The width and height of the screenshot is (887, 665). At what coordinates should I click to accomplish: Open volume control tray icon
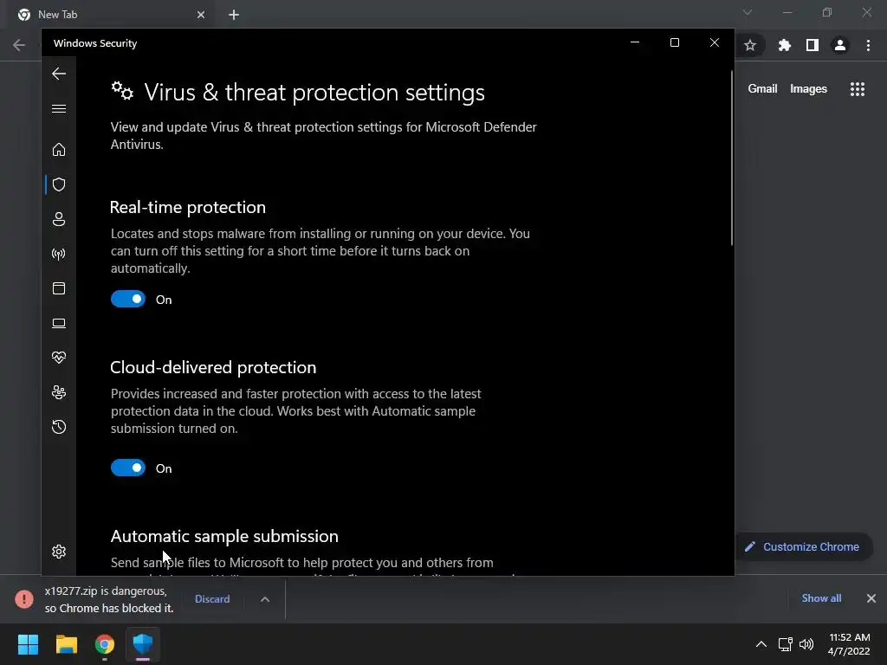click(x=806, y=644)
